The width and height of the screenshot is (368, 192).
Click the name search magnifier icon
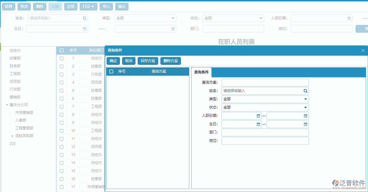tap(85, 18)
